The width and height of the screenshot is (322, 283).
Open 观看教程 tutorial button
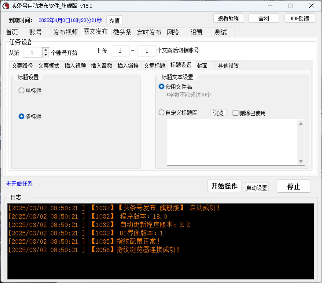[228, 18]
